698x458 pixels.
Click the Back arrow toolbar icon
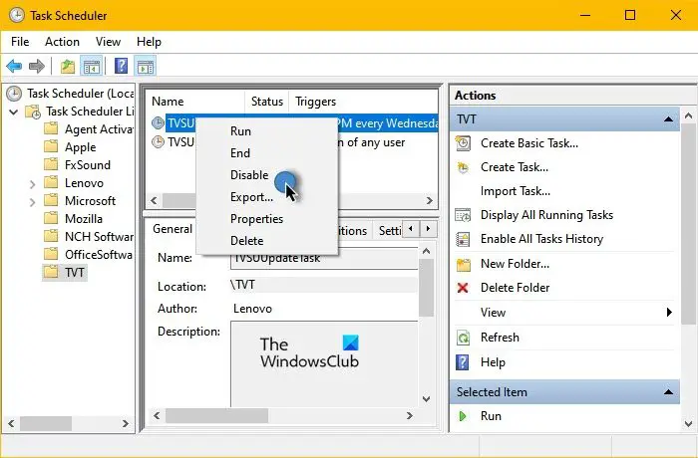pyautogui.click(x=14, y=67)
